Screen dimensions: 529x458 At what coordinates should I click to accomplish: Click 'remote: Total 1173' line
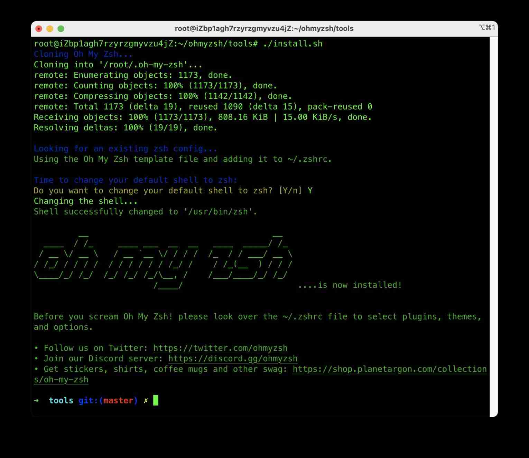(203, 106)
